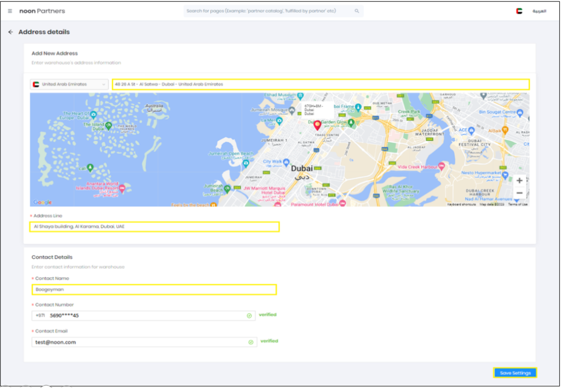Click the 'Jaddaf Waterfront' map label
This screenshot has height=388, width=561.
[x=430, y=132]
